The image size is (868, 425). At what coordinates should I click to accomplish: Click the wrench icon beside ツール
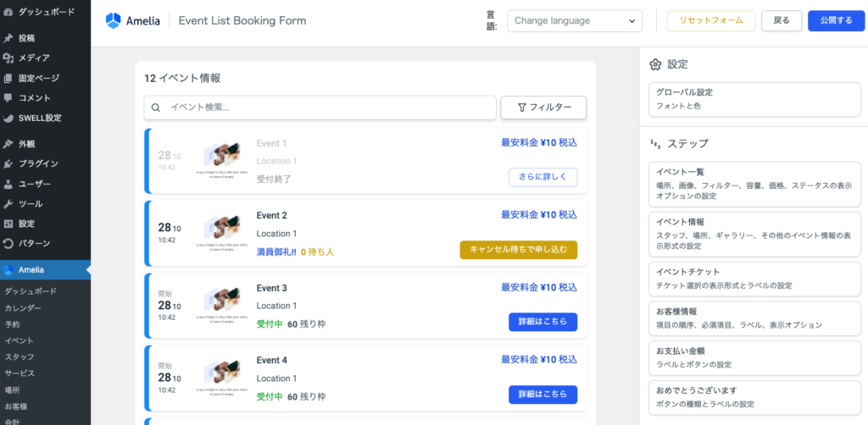pos(8,204)
